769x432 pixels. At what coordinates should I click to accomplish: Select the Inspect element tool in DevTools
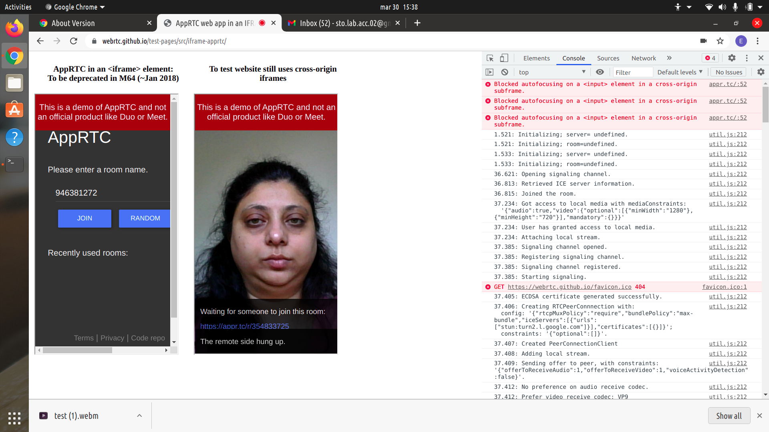point(490,58)
